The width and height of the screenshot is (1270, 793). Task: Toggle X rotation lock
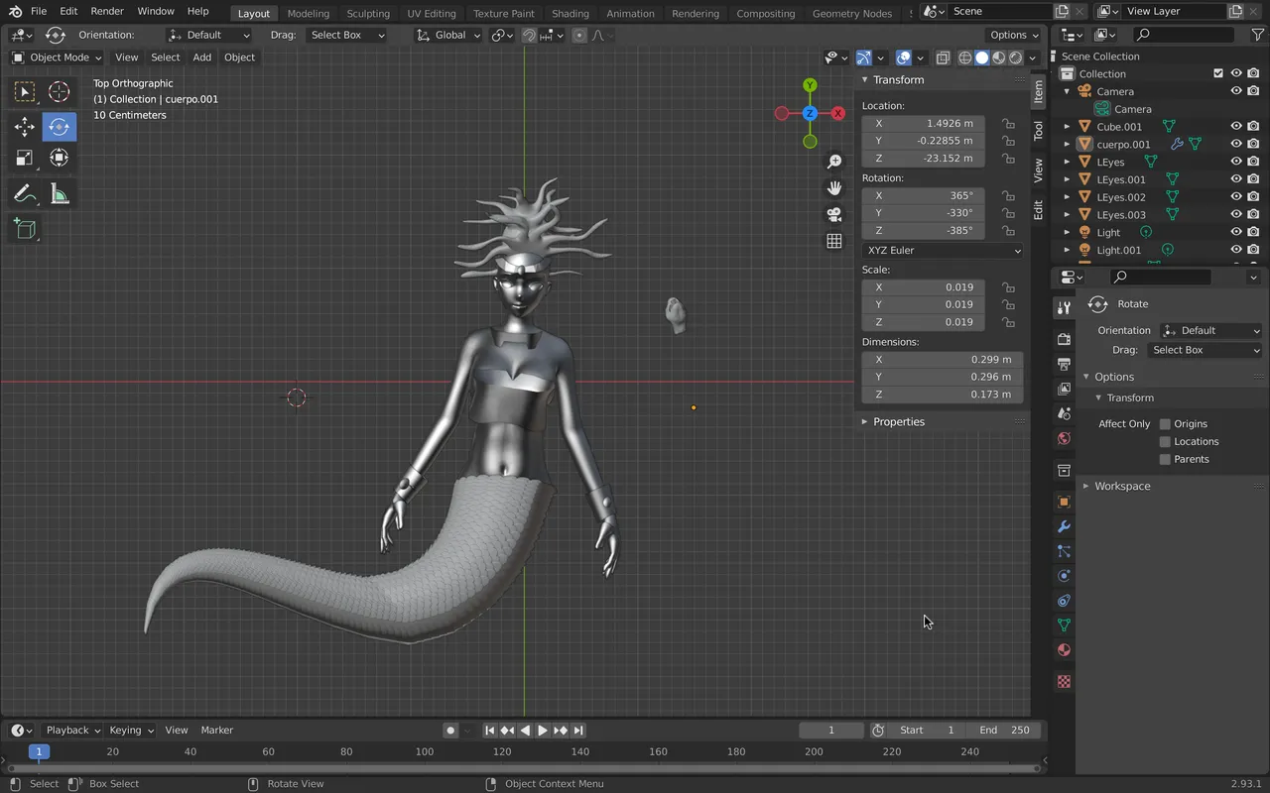pyautogui.click(x=1008, y=196)
